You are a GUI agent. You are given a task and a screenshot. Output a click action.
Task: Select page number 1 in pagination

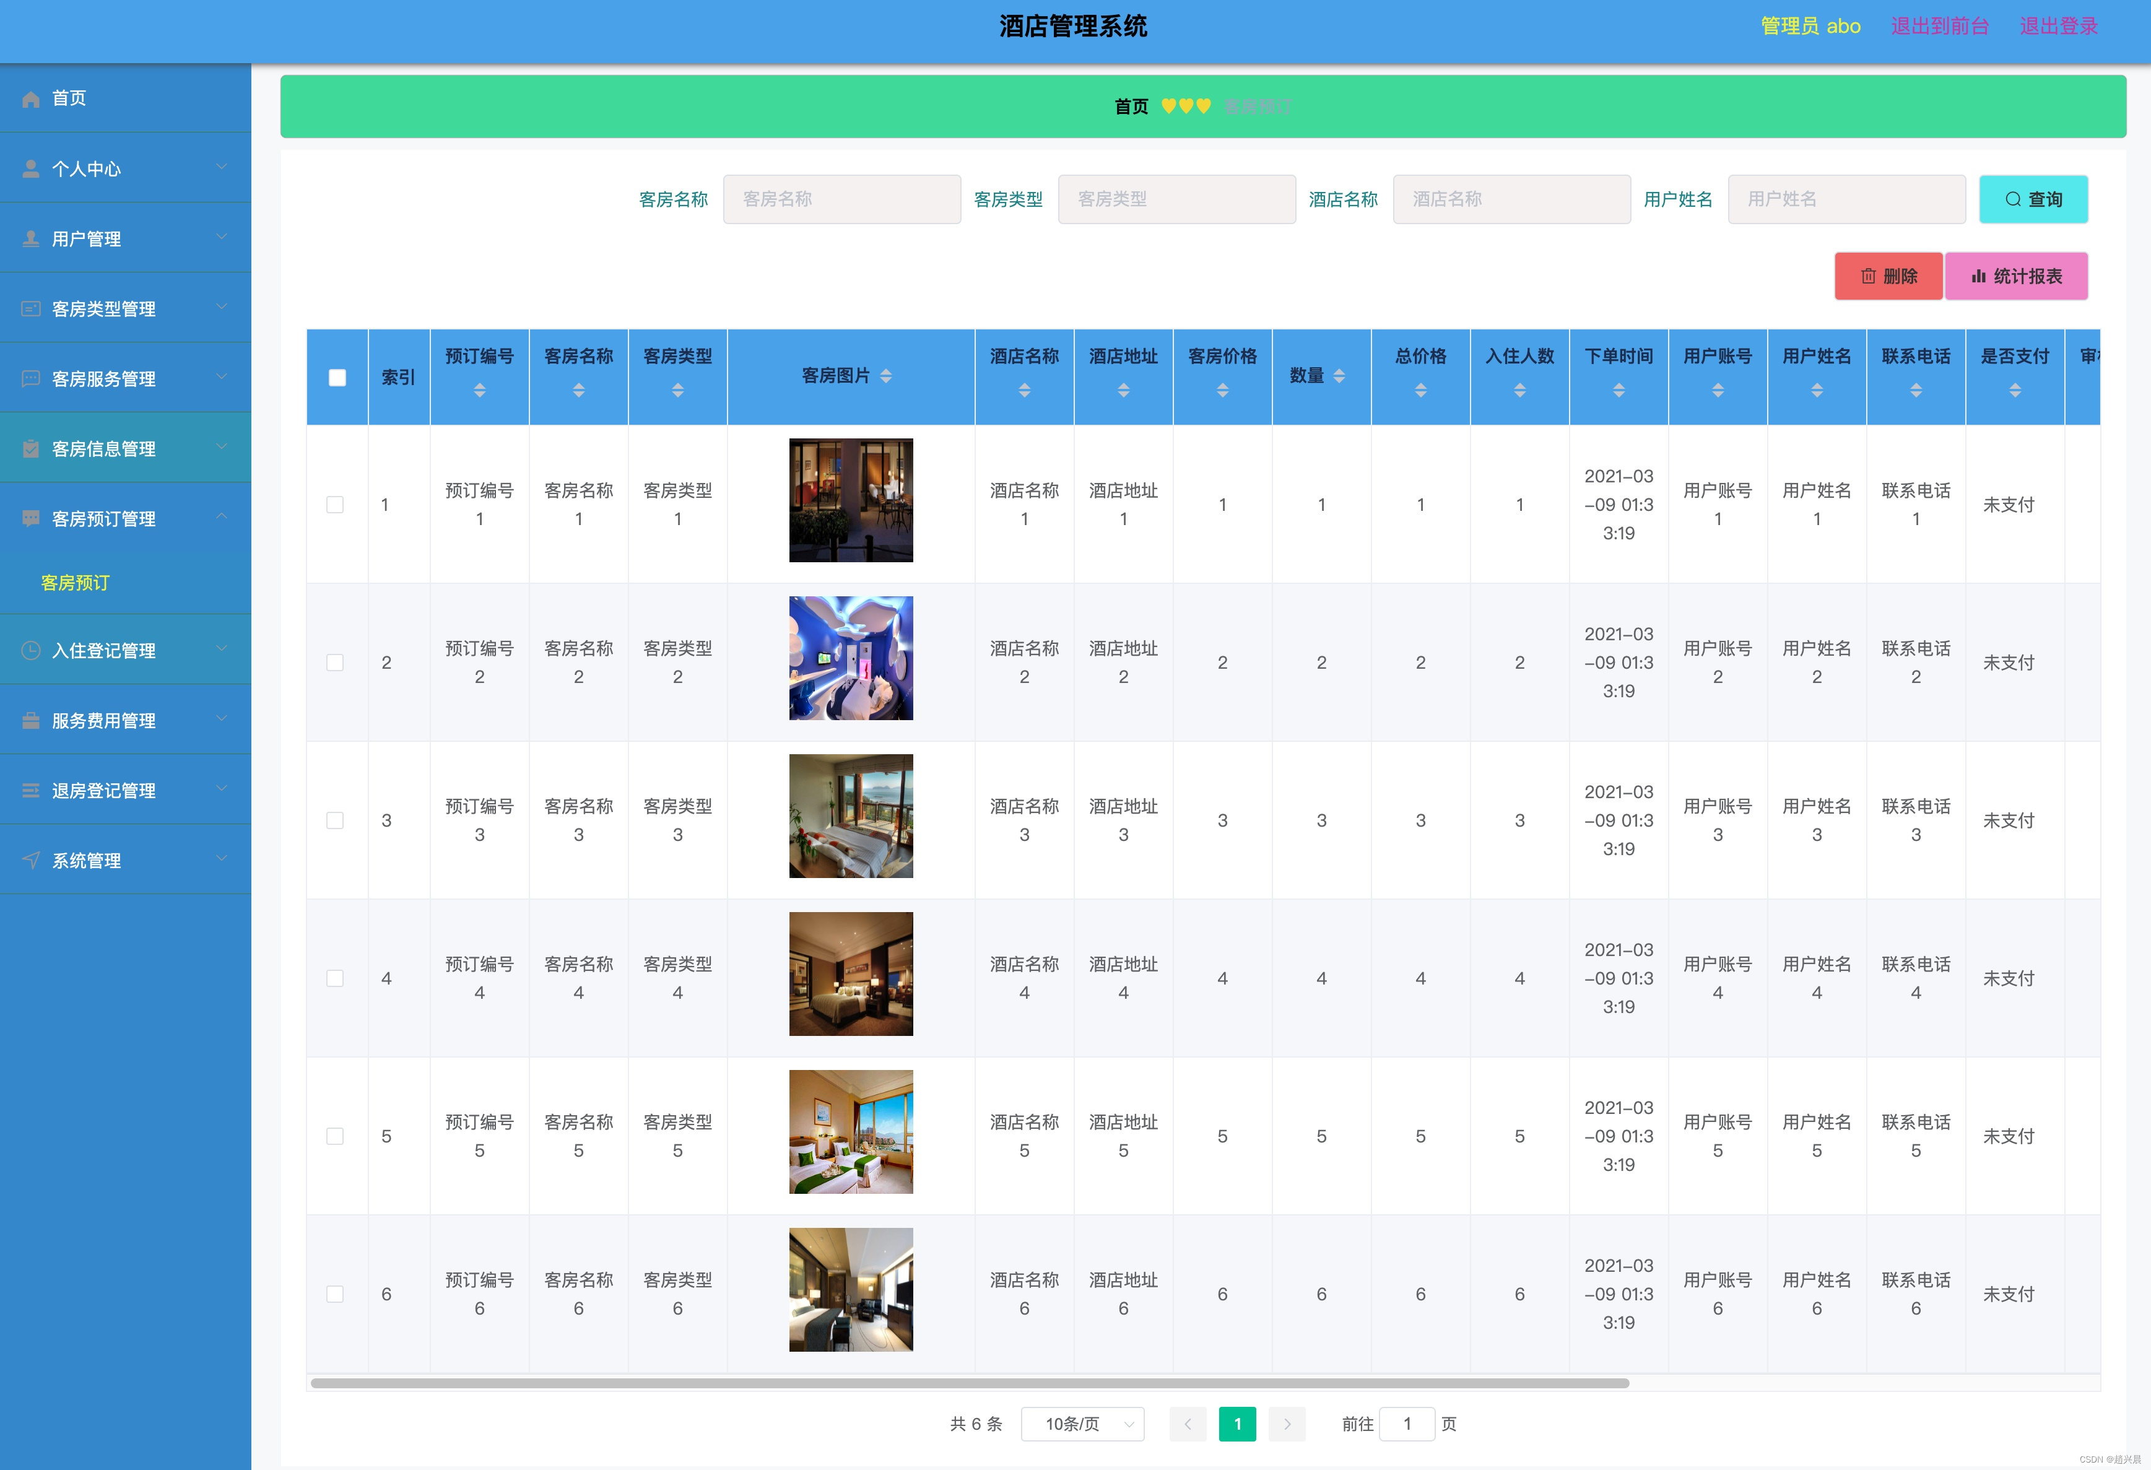point(1238,1424)
